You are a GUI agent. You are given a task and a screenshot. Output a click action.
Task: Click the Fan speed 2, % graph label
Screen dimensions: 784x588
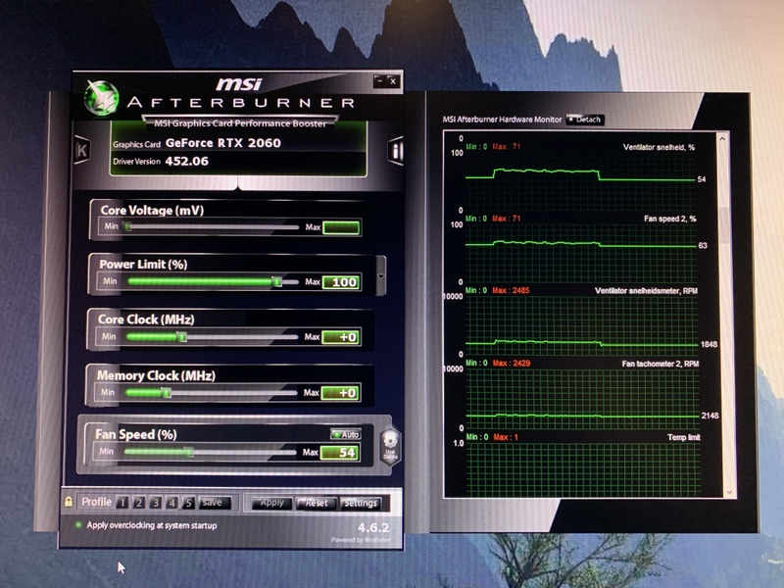pos(670,219)
